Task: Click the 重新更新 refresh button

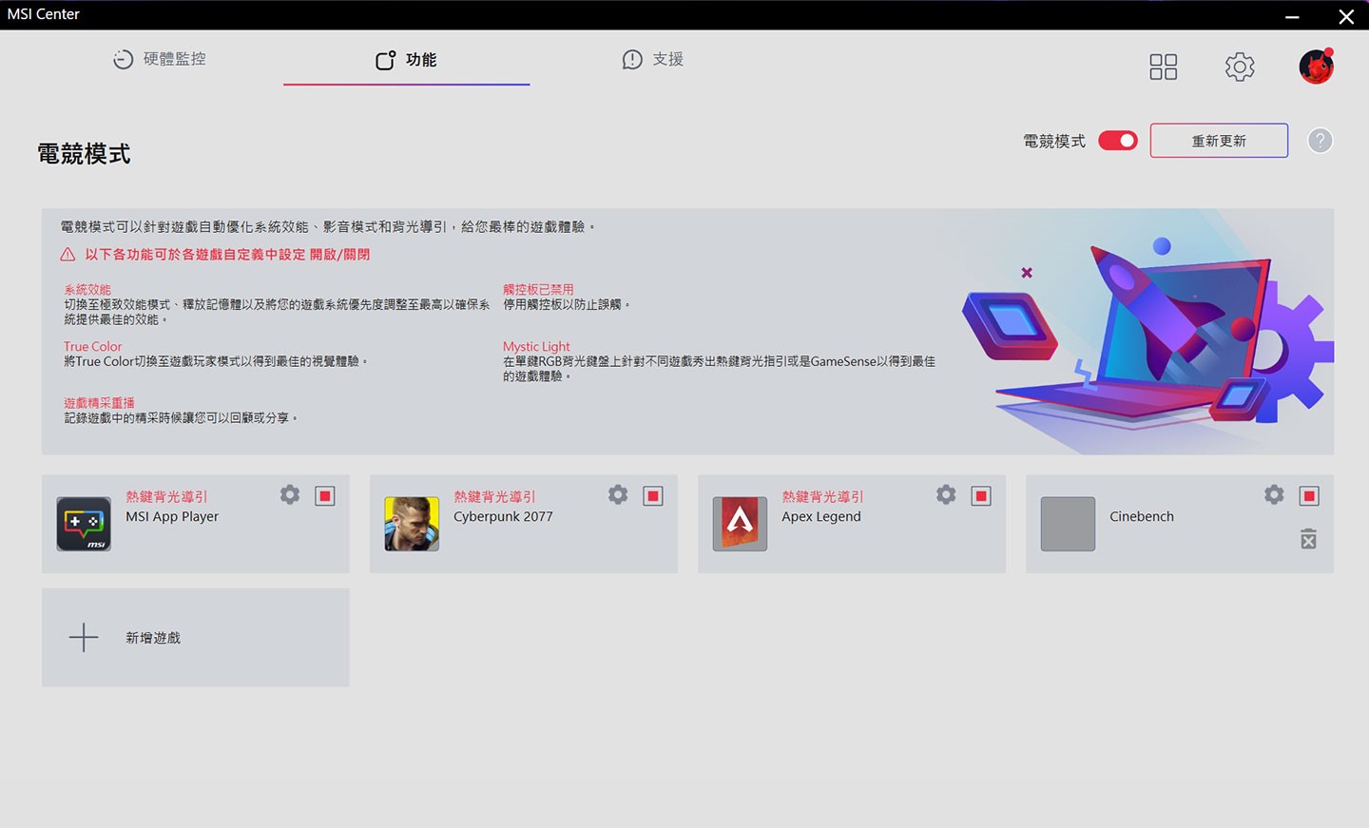Action: 1219,141
